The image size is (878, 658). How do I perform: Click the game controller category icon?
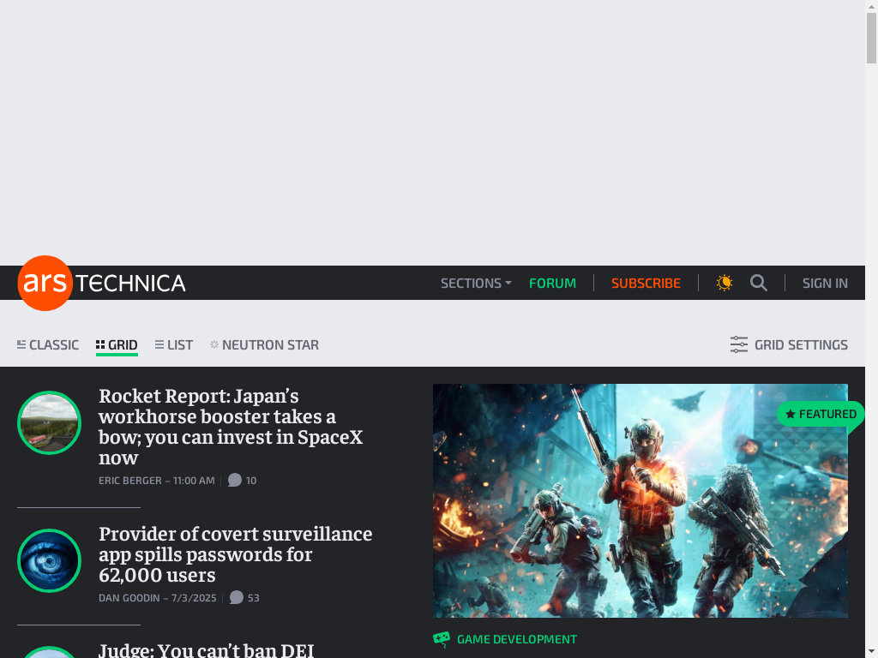pos(442,639)
